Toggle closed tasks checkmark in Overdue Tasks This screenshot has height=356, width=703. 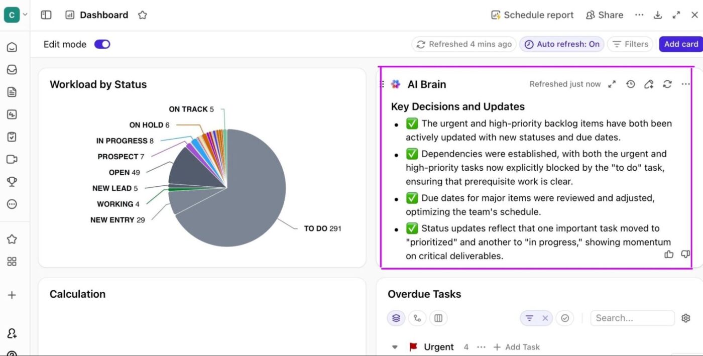565,318
